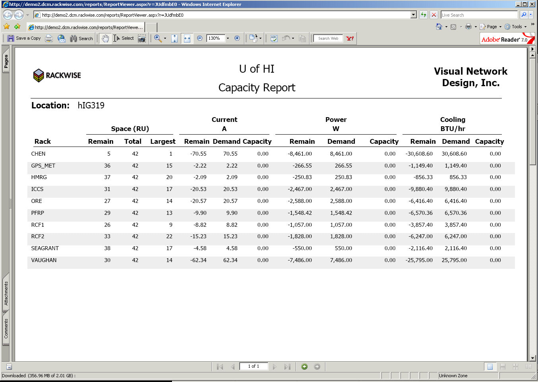Click the zoom in plus icon

point(237,39)
